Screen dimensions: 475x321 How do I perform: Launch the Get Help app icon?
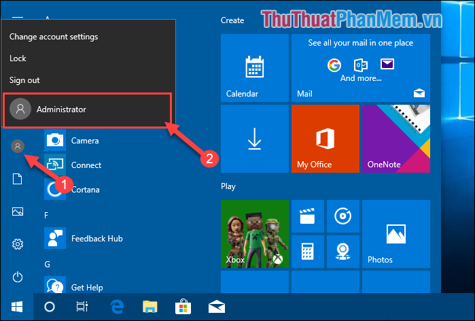pyautogui.click(x=55, y=286)
